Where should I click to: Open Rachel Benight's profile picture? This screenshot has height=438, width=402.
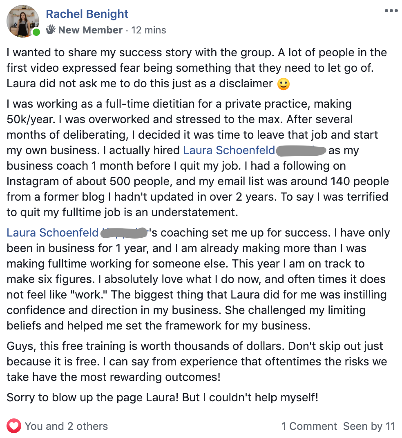(x=22, y=21)
